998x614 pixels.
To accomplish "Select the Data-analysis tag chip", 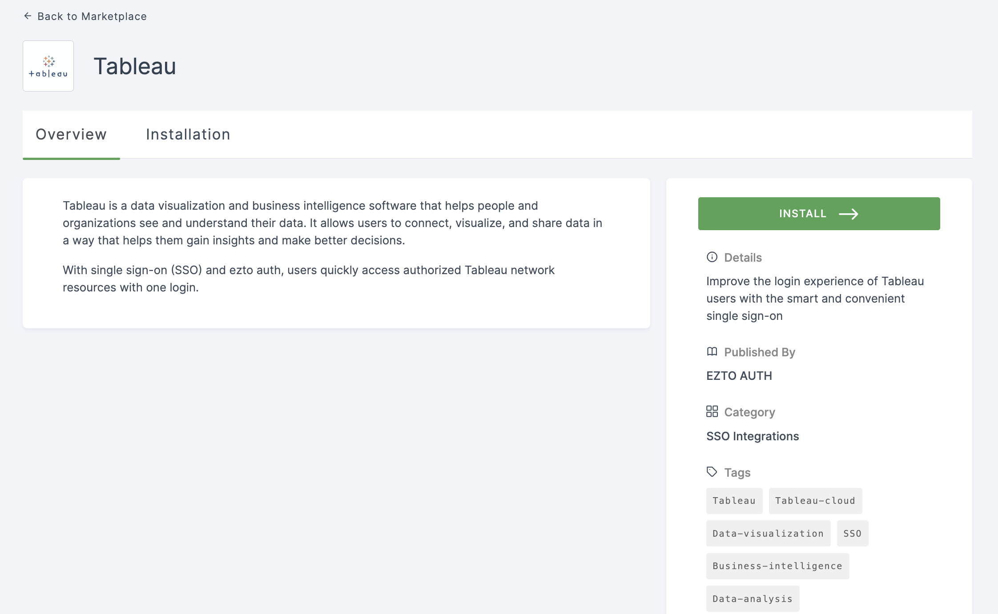I will 753,599.
